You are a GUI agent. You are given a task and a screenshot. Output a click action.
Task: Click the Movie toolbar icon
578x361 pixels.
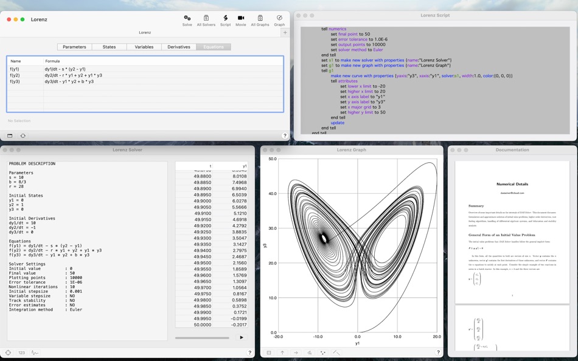pyautogui.click(x=240, y=19)
